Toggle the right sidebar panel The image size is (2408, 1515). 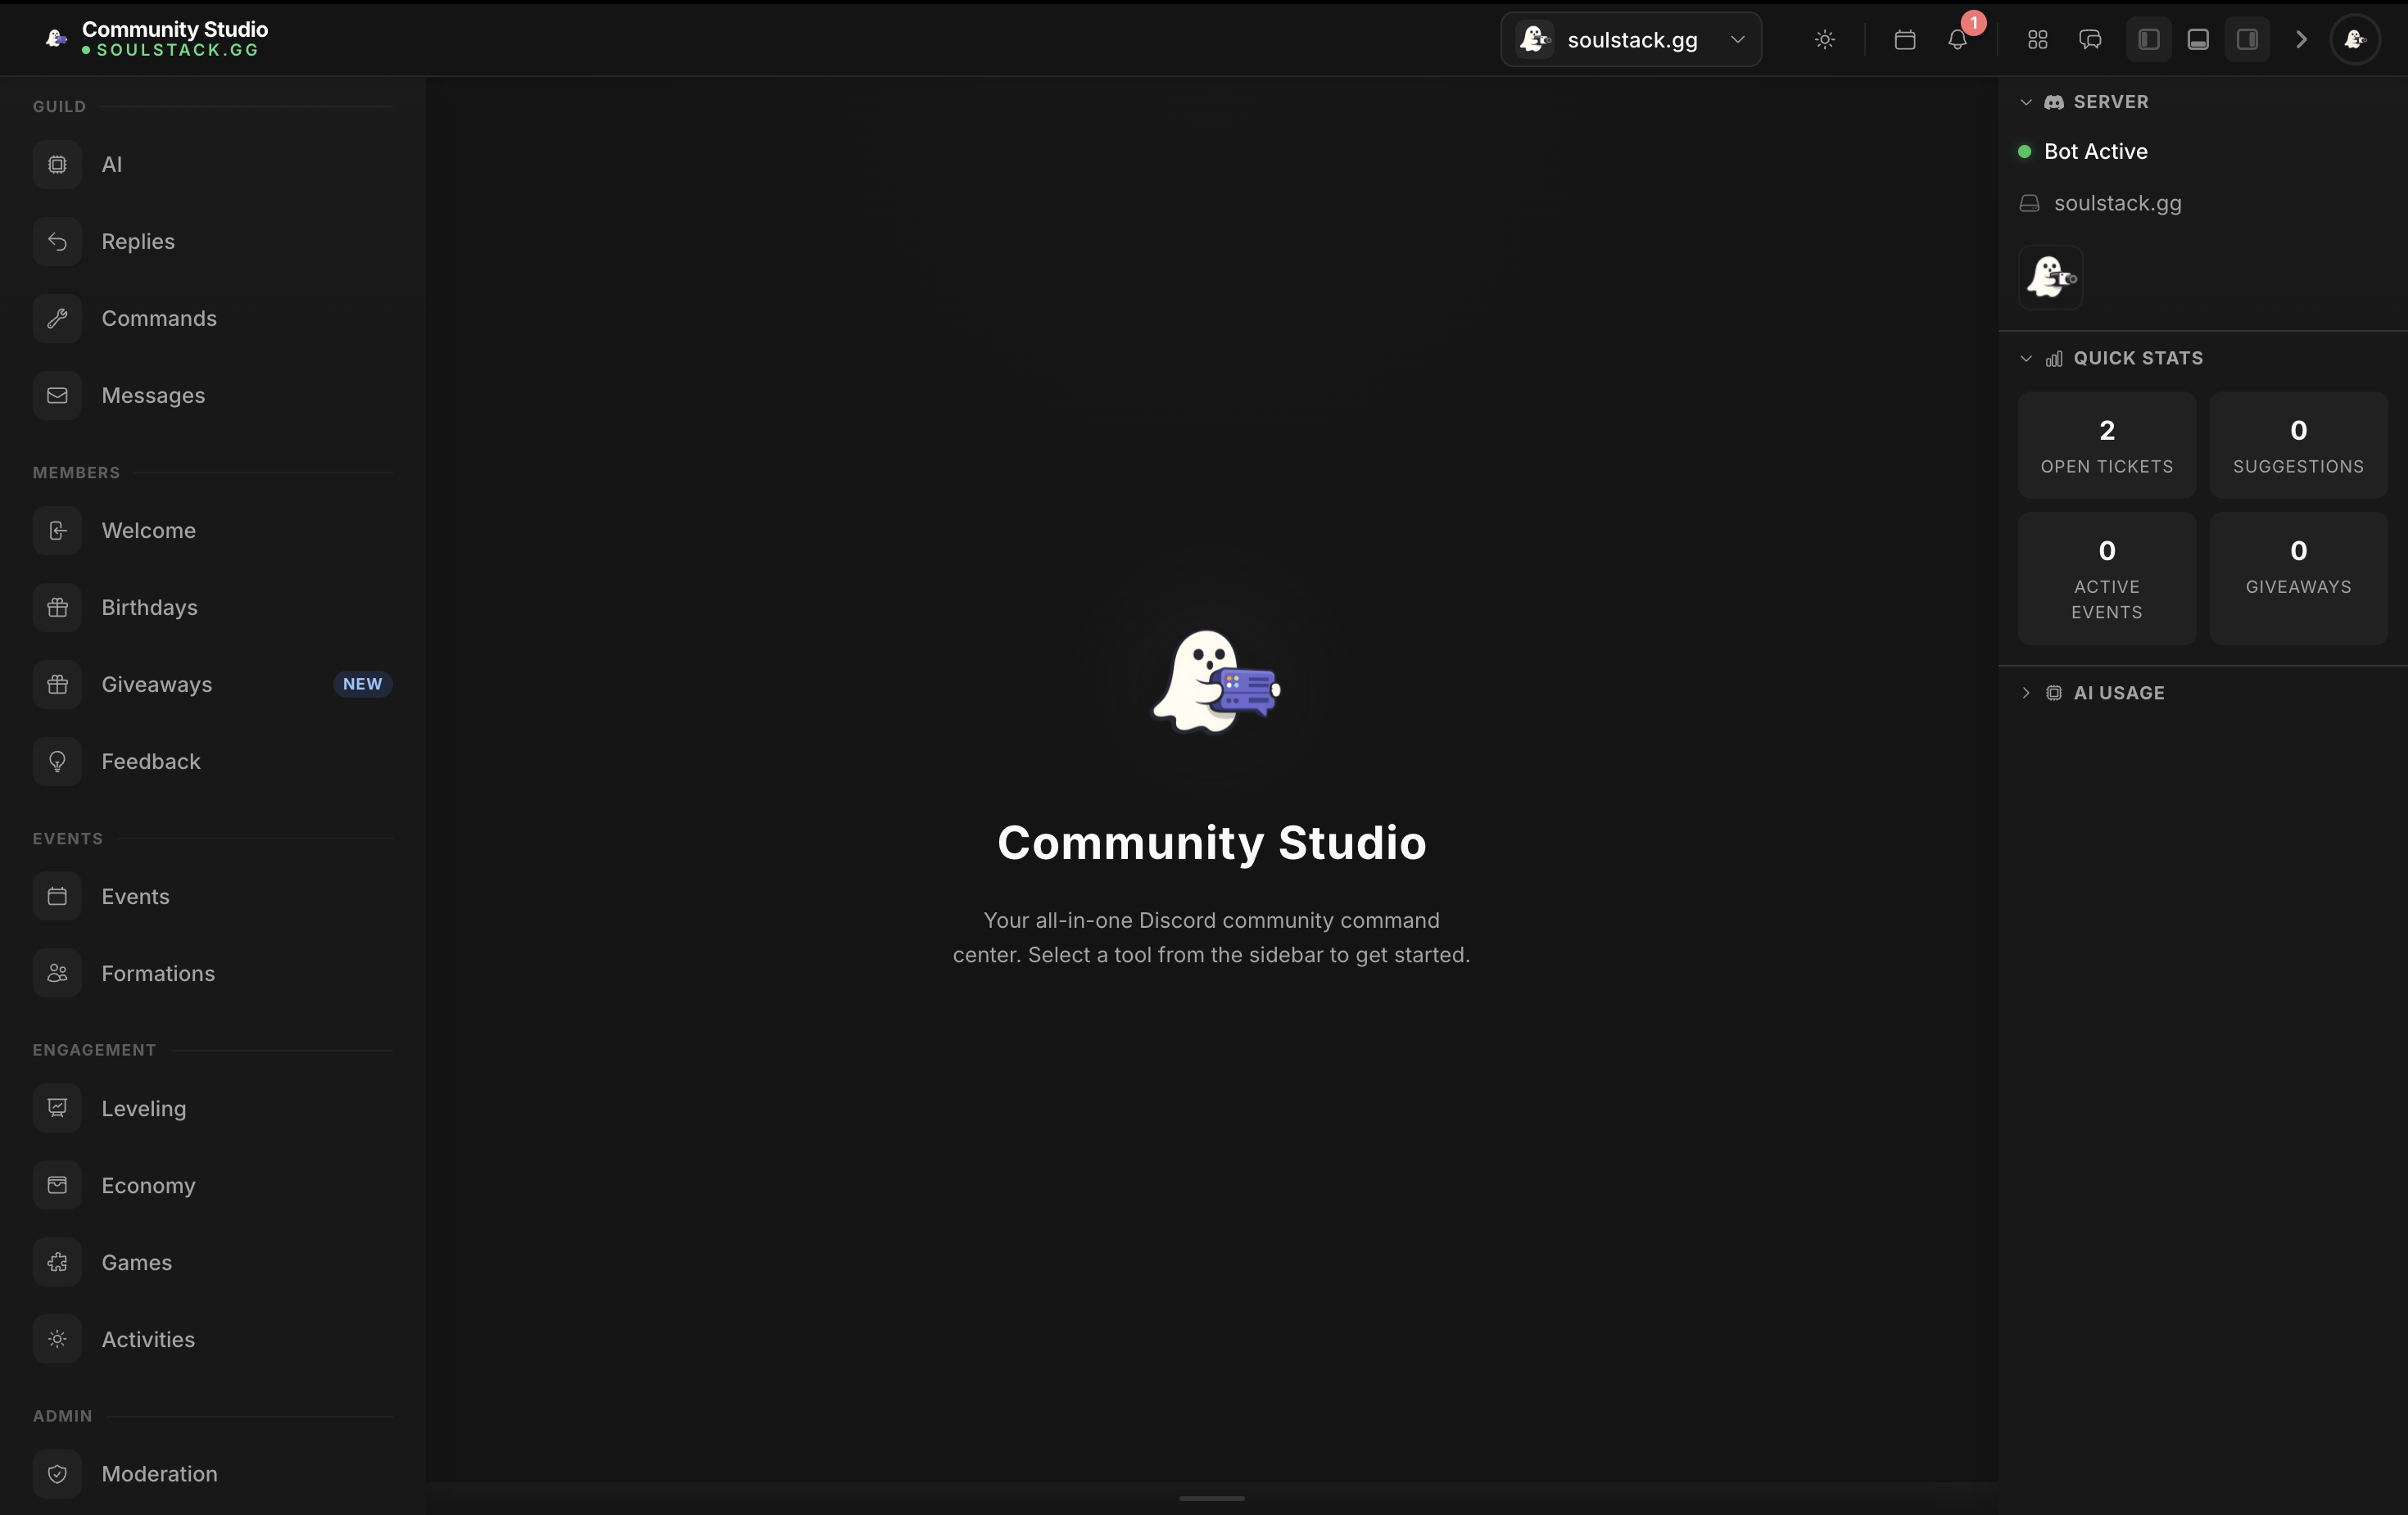click(x=2247, y=40)
